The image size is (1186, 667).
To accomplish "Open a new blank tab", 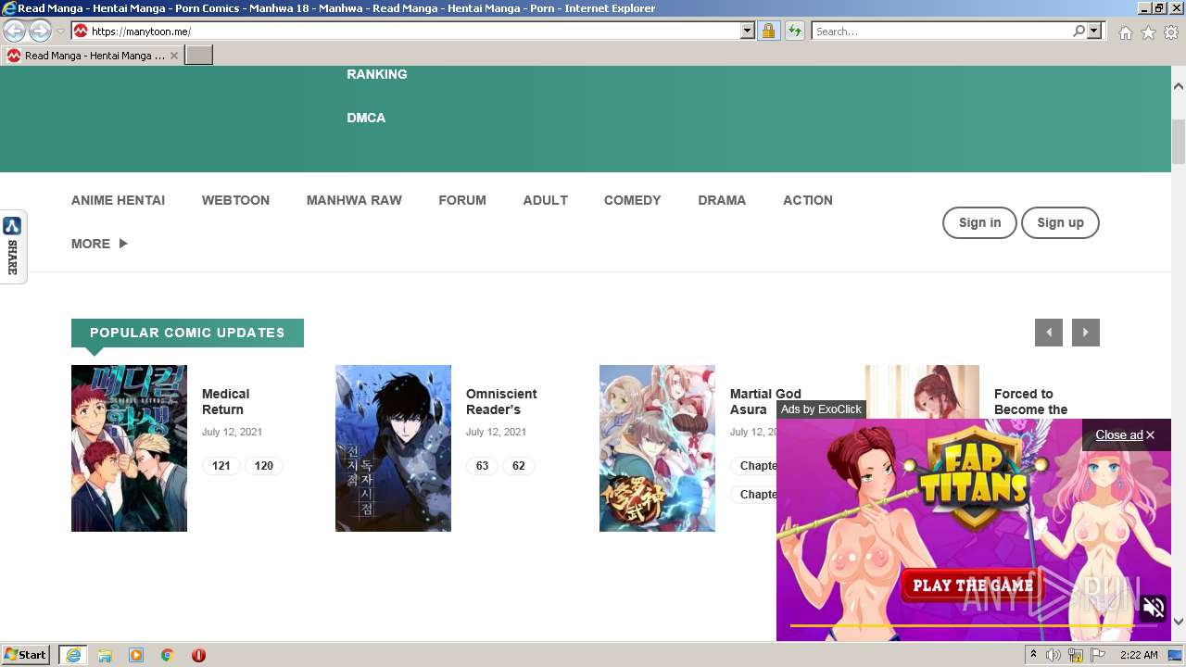I will 199,56.
